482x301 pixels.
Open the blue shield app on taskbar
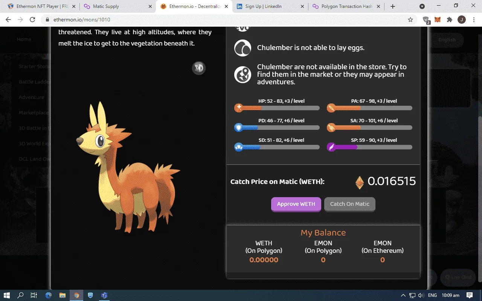click(x=90, y=295)
